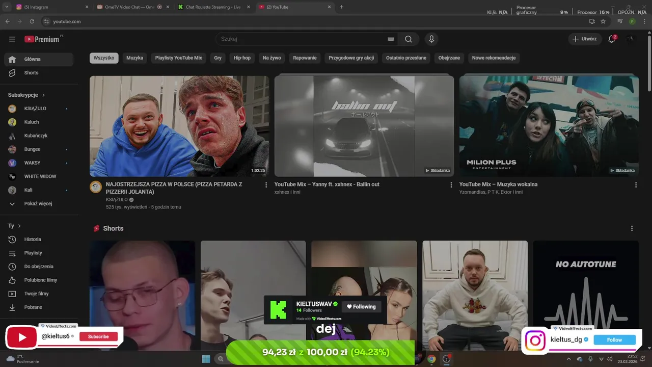652x367 pixels.
Task: Open the NO AUTOTUNE Shorts thumbnail
Action: click(586, 296)
